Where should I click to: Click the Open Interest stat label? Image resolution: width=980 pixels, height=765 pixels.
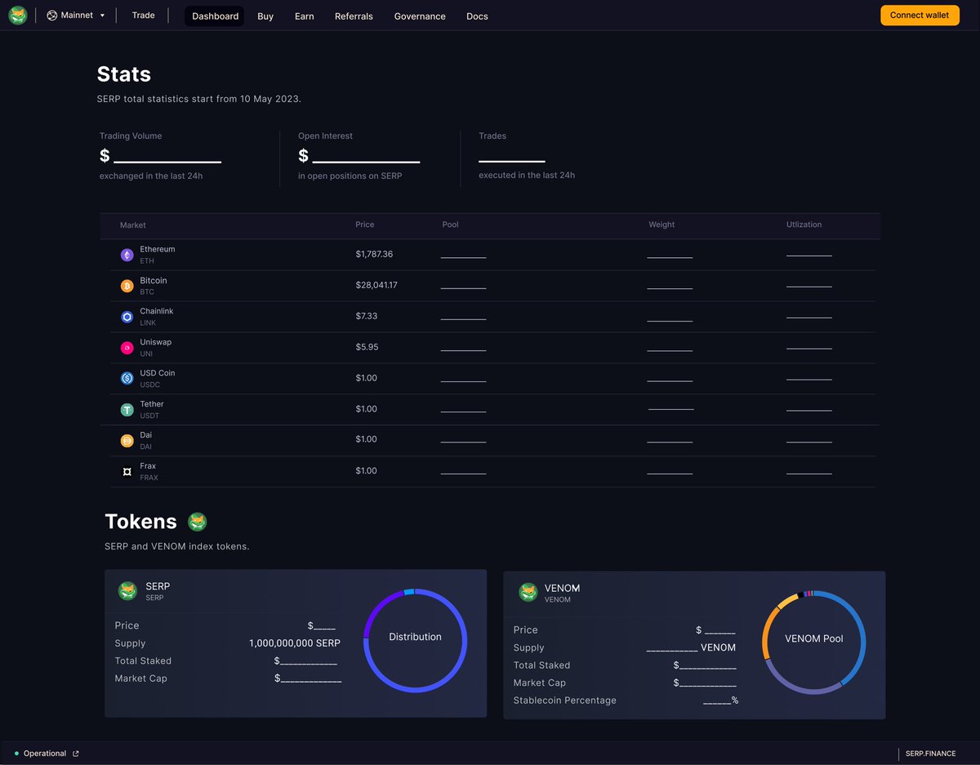click(325, 136)
